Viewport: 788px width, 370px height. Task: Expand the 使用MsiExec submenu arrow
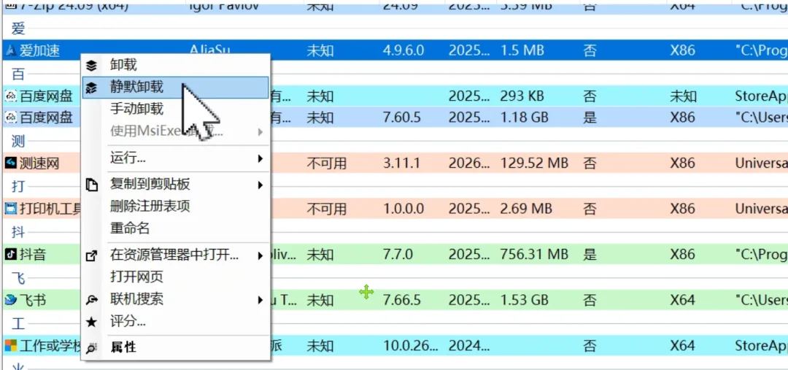point(260,132)
